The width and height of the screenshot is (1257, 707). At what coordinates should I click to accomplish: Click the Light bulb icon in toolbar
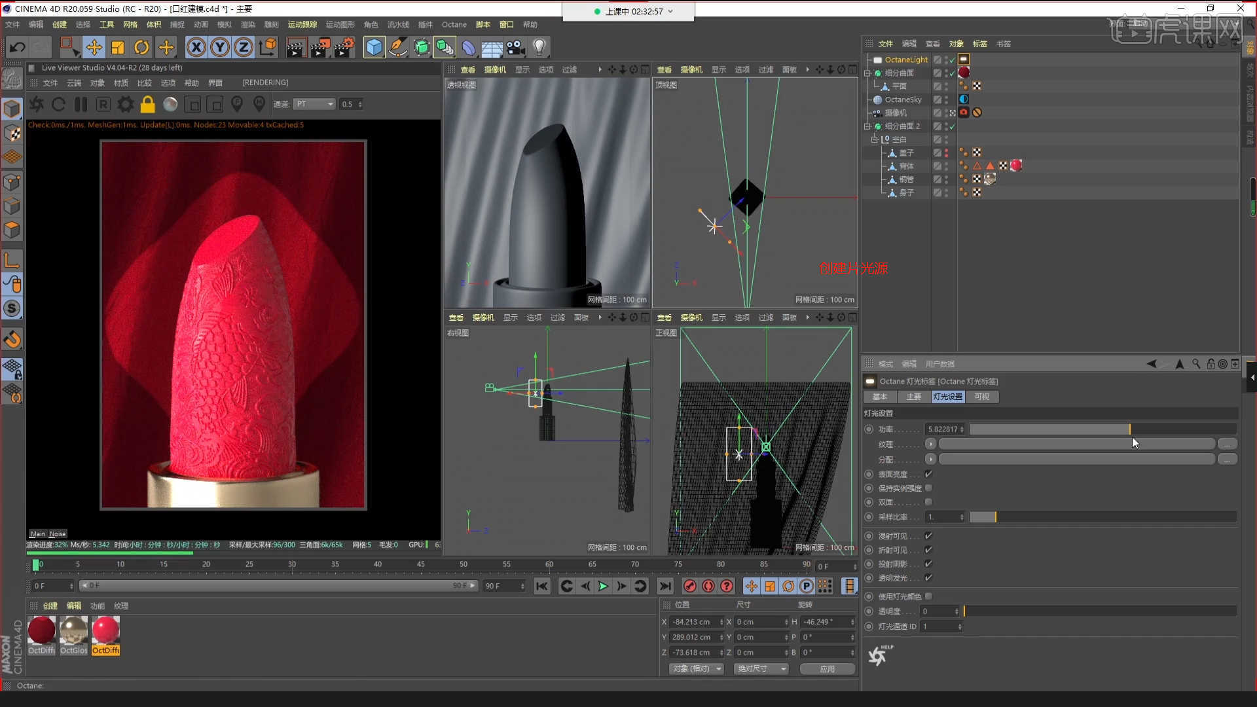(x=539, y=47)
